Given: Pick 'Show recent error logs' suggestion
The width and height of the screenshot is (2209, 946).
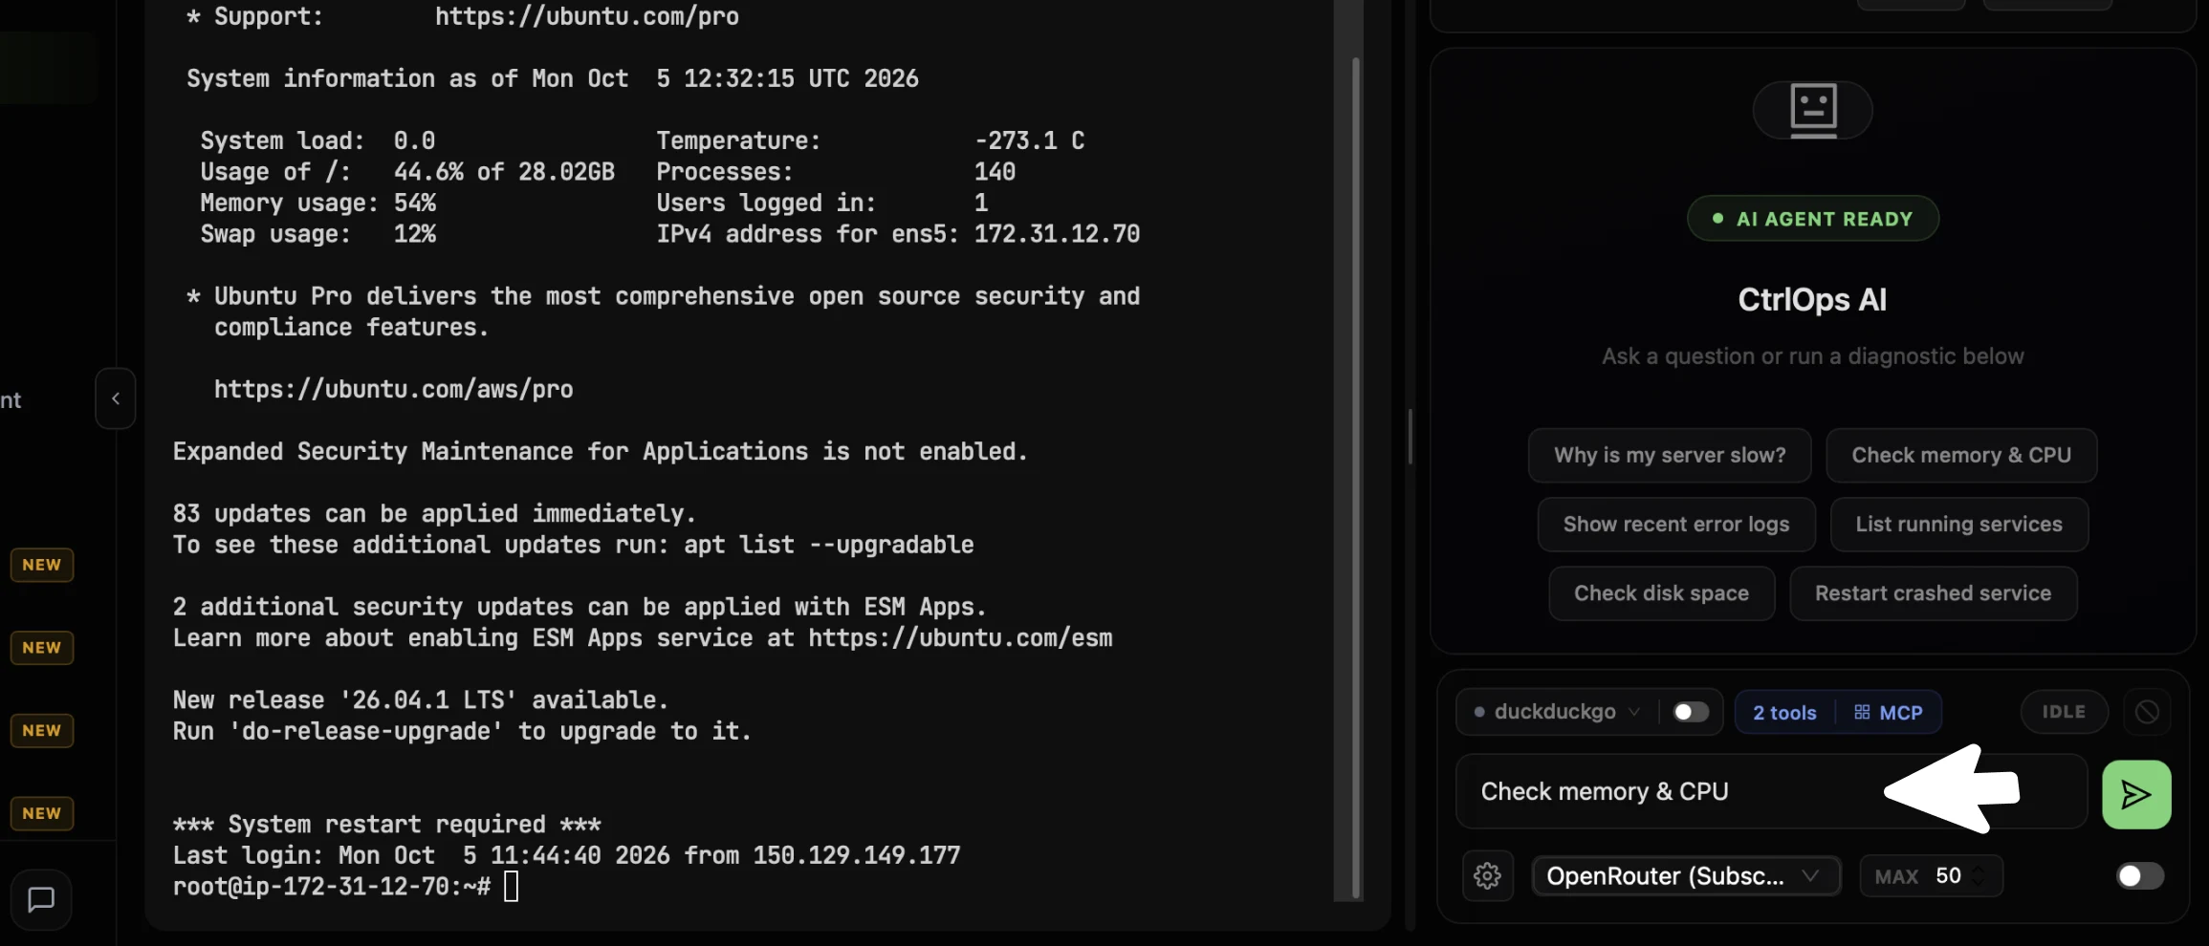Looking at the screenshot, I should click(1676, 524).
